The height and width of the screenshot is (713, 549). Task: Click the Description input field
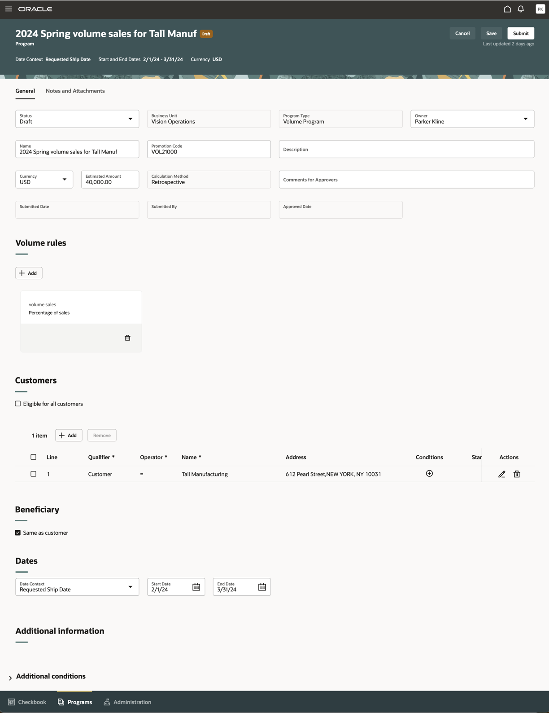tap(406, 150)
